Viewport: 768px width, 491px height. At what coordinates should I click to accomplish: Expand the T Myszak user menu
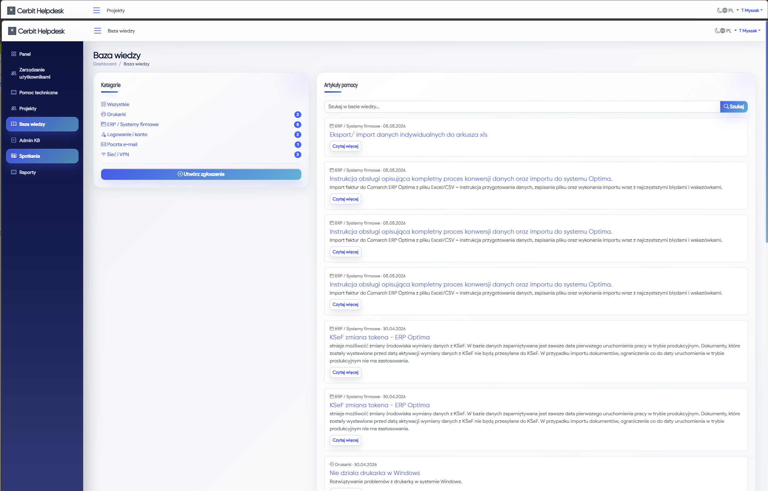click(750, 31)
